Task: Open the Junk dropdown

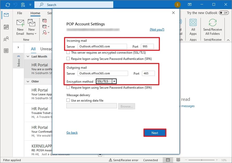Action: [x=46, y=32]
